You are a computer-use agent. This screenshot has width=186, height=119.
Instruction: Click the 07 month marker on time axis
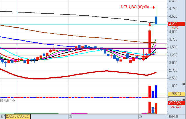tap(3, 117)
